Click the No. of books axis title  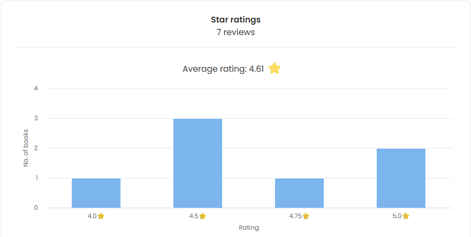click(26, 148)
